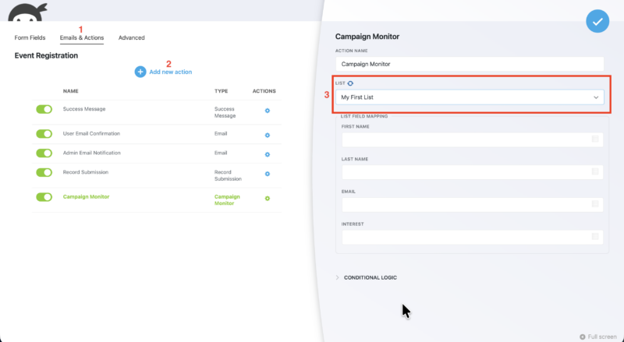Open merge tags icon in Last Name field
Viewport: 624px width, 342px height.
click(595, 171)
